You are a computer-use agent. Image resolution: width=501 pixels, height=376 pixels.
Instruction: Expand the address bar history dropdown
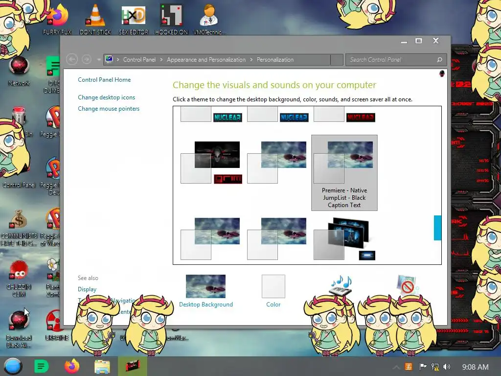pos(337,60)
